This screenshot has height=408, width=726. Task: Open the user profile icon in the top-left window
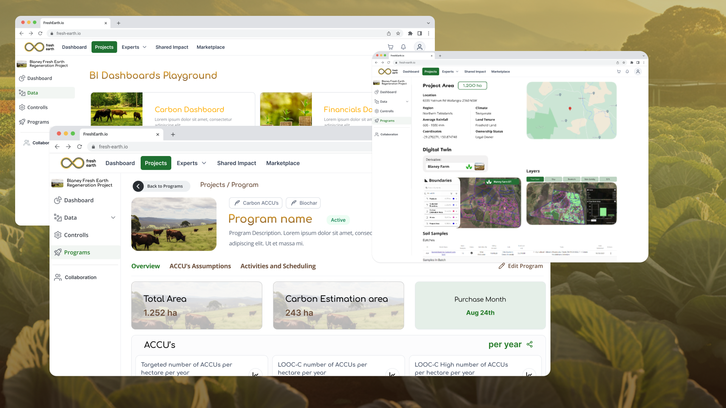coord(419,47)
